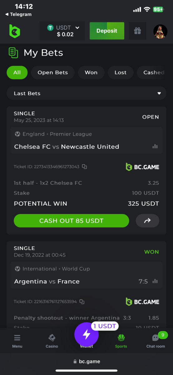Select the Lost filter tab
173x375 pixels.
(x=121, y=72)
